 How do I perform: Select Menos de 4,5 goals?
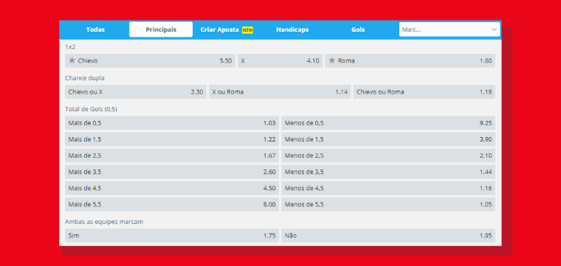(388, 188)
